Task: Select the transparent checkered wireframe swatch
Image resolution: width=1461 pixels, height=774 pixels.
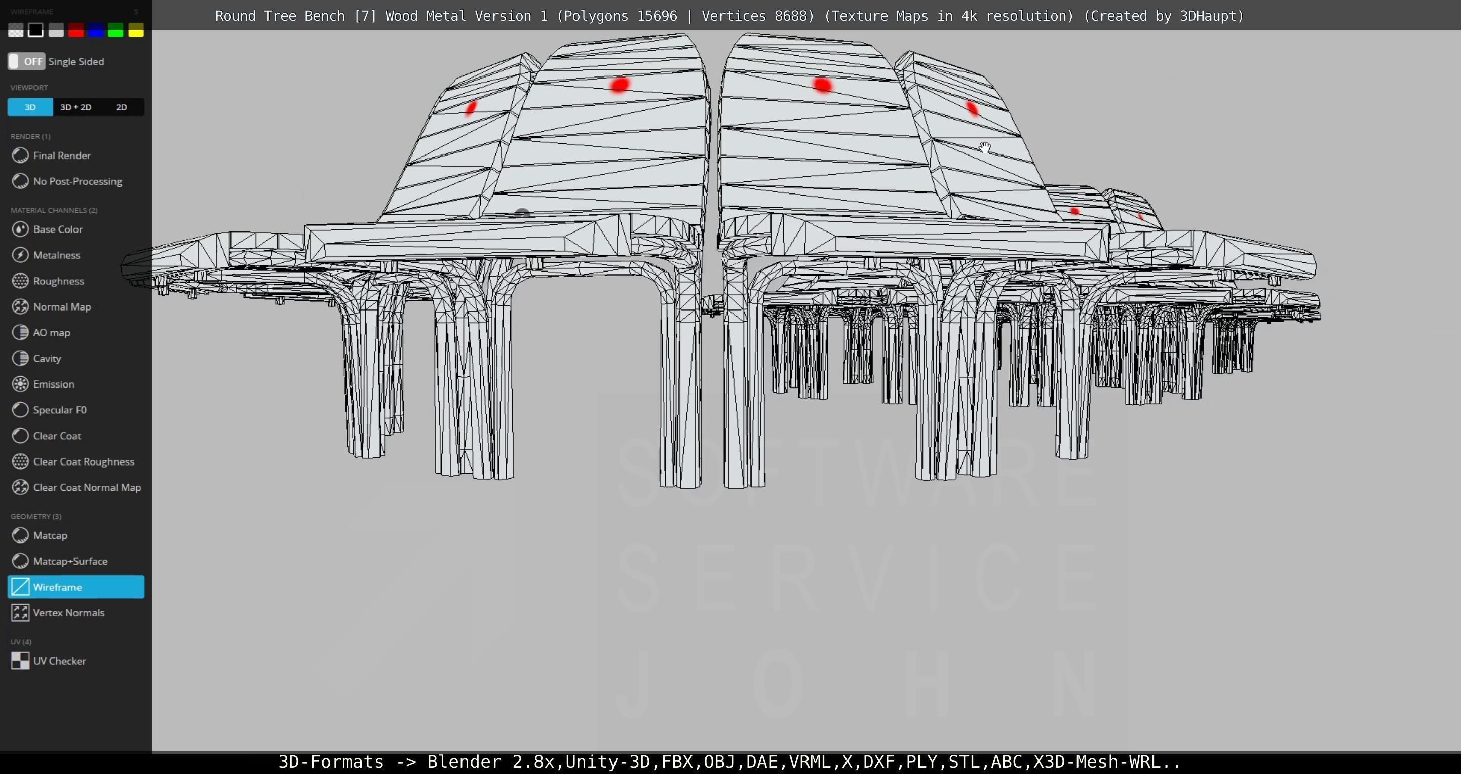Action: tap(16, 30)
